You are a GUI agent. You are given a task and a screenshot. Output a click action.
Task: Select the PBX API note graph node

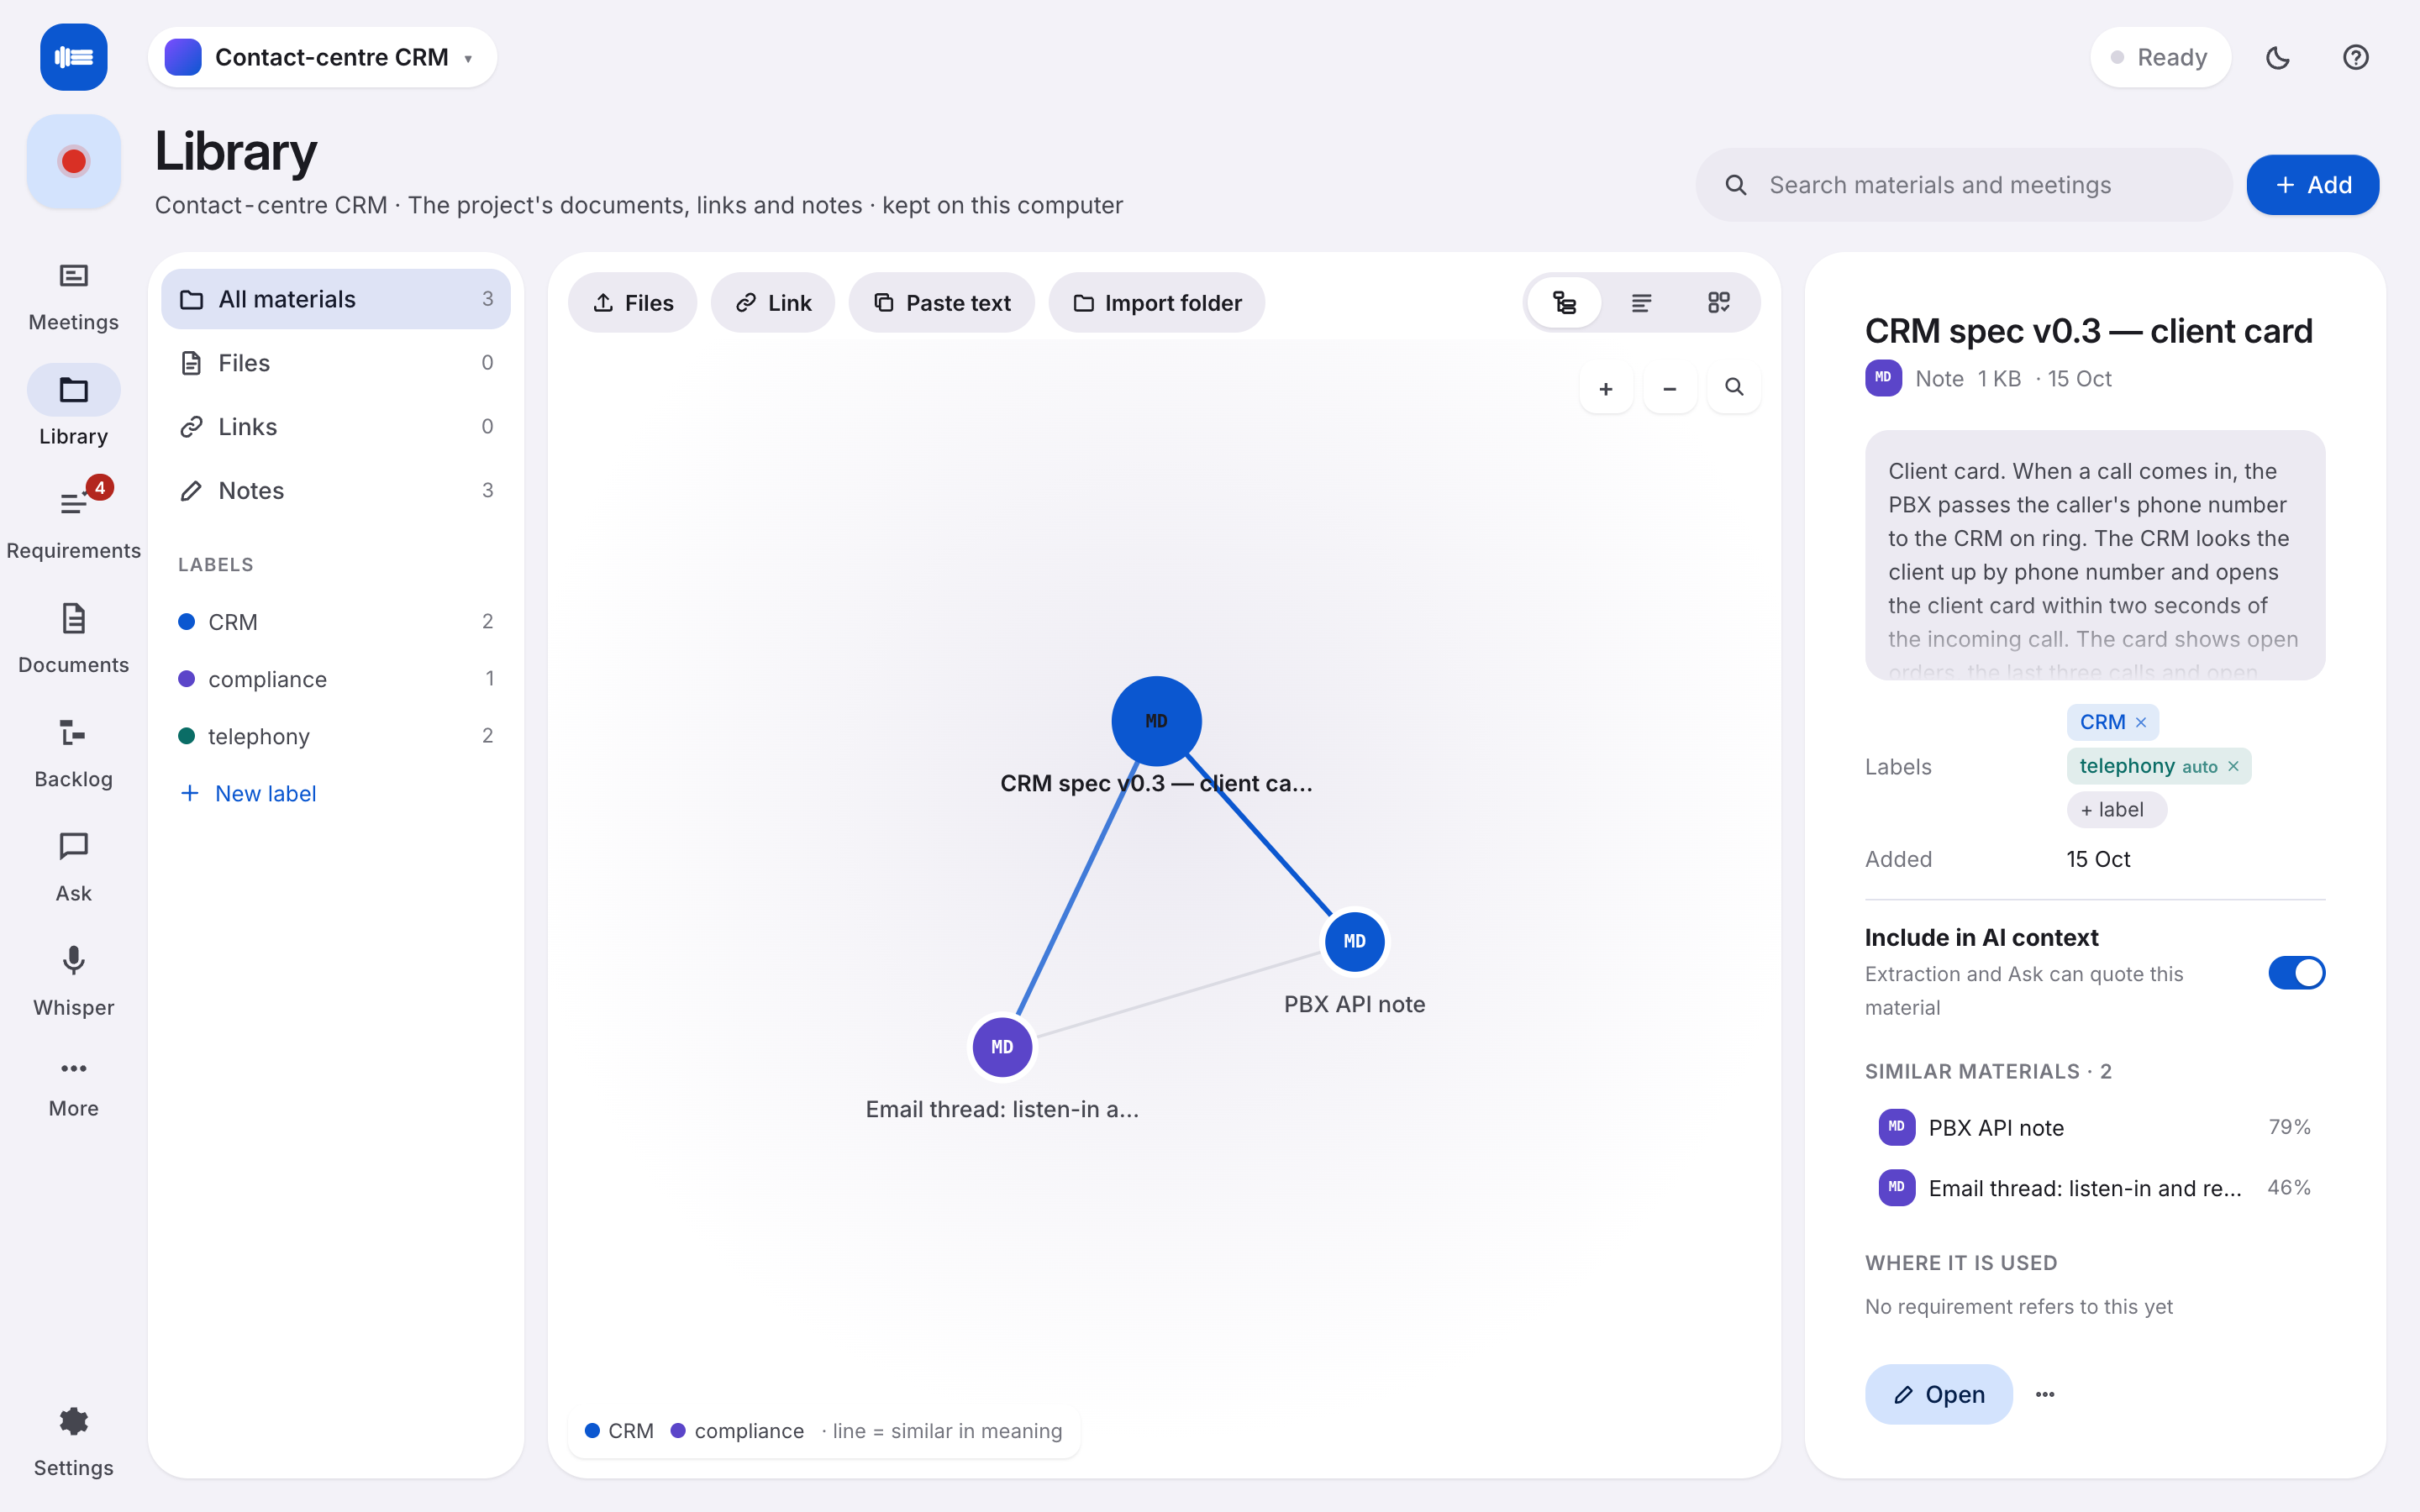pyautogui.click(x=1354, y=942)
